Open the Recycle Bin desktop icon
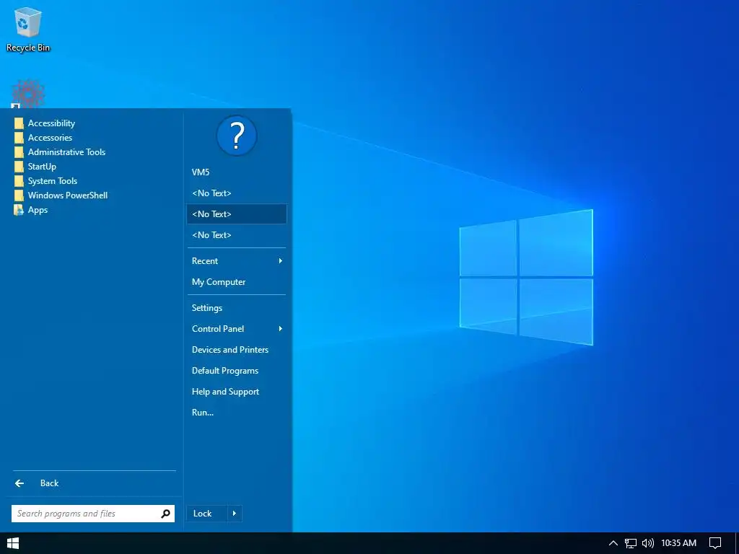The height and width of the screenshot is (554, 739). point(28,29)
